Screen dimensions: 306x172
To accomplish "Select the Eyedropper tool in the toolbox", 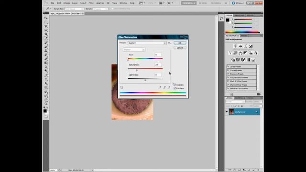I will 46,38.
